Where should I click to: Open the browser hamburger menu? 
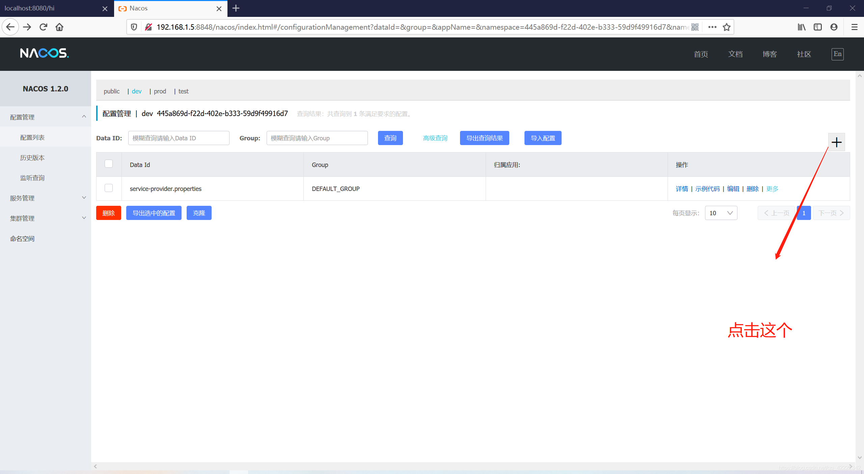855,27
